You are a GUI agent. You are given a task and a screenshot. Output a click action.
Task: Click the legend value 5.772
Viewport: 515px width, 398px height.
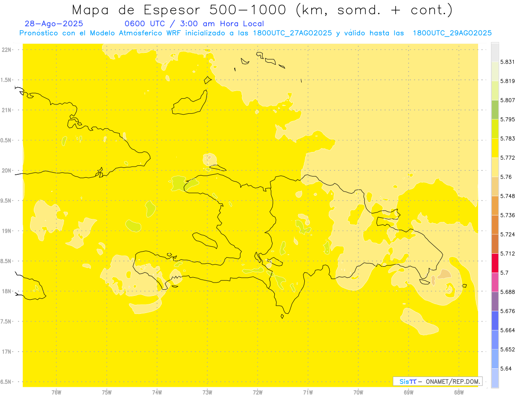coord(507,158)
